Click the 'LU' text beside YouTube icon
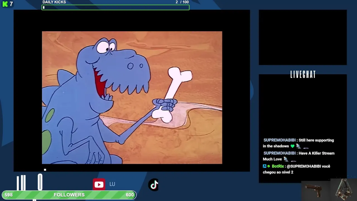This screenshot has height=201, width=357. [112, 184]
